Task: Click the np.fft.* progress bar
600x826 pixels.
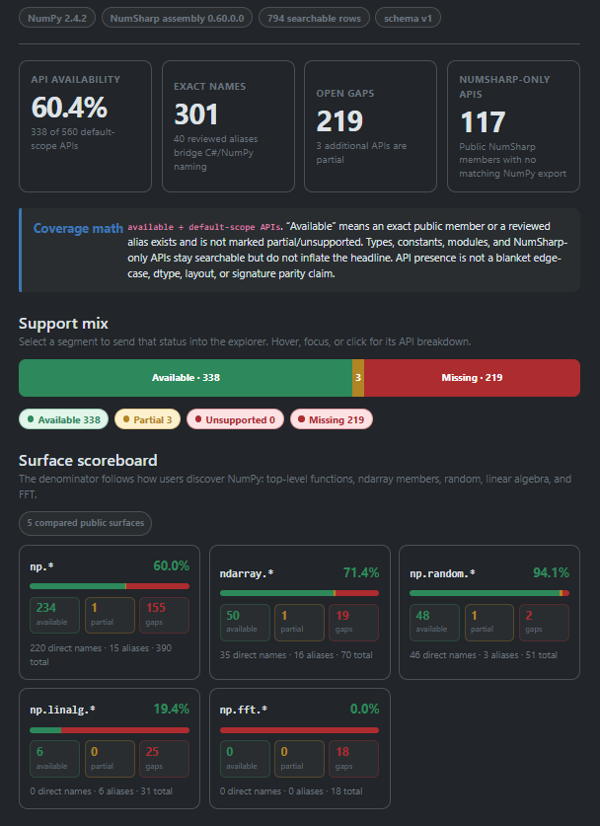Action: coord(299,730)
